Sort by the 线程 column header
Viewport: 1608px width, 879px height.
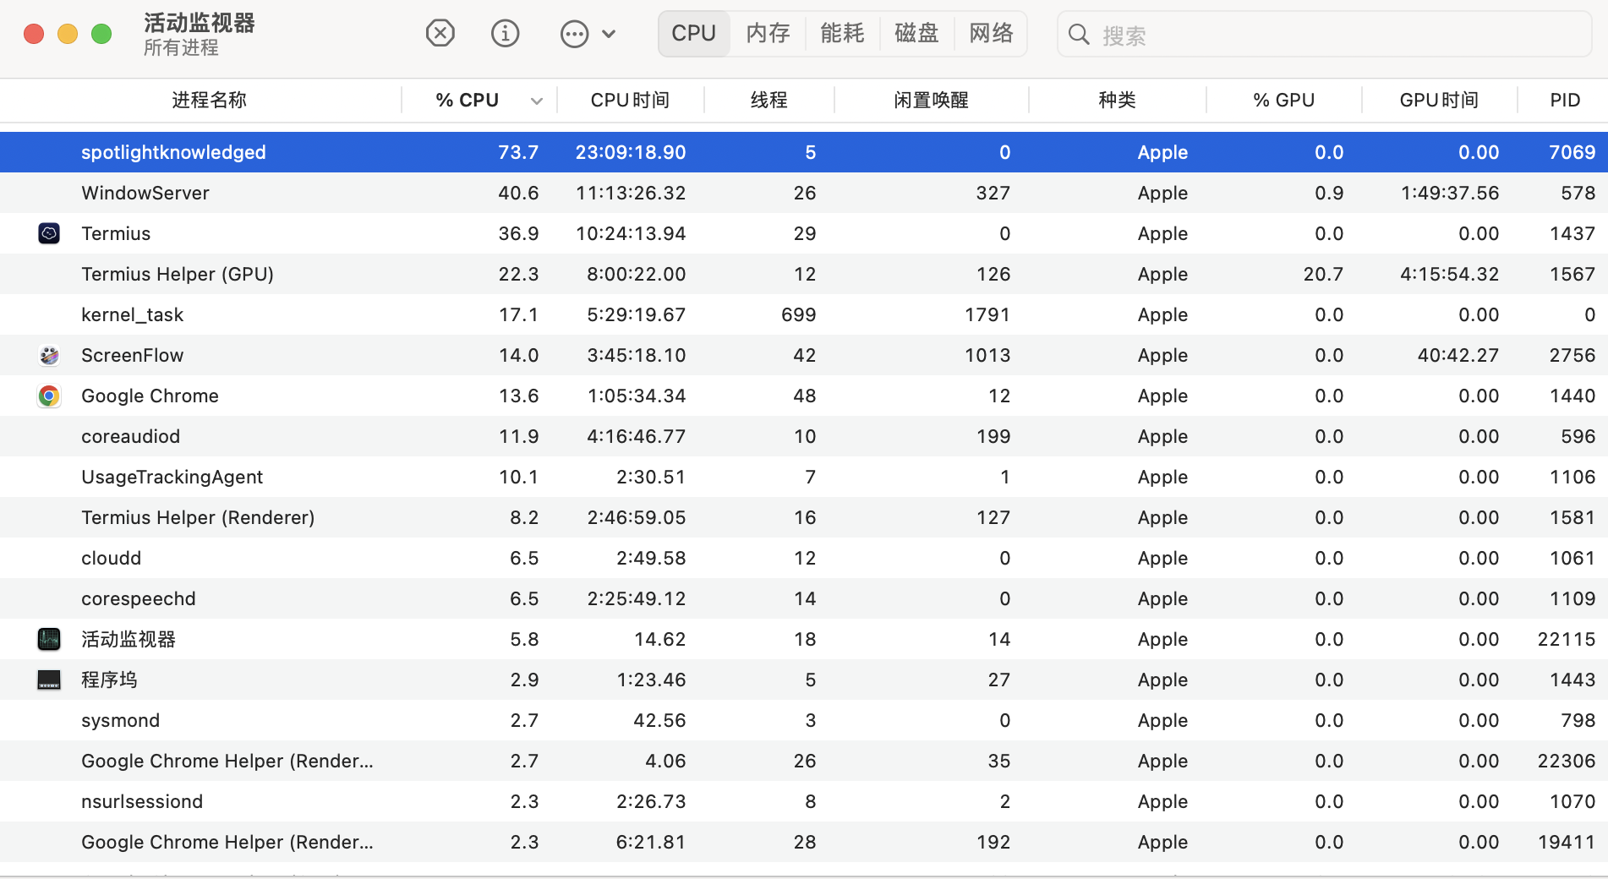coord(768,101)
